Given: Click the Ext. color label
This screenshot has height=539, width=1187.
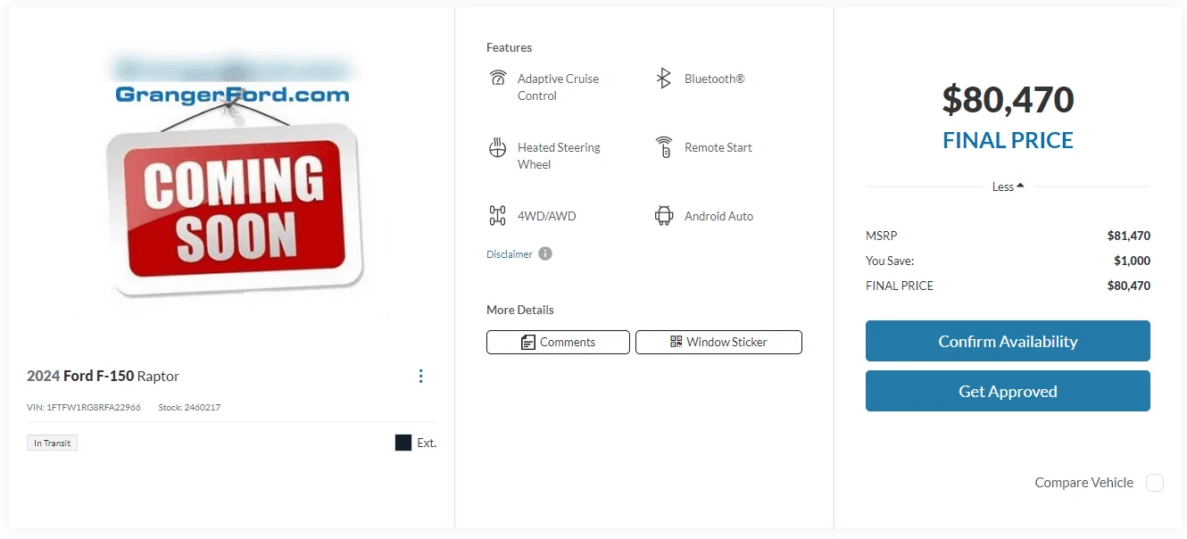Looking at the screenshot, I should click(427, 443).
